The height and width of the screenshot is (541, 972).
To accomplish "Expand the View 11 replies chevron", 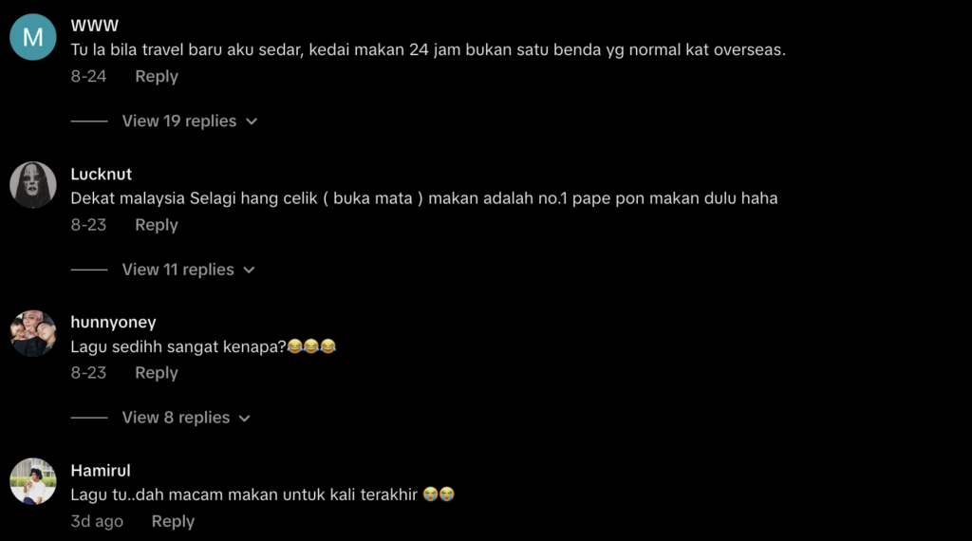I will pyautogui.click(x=249, y=270).
